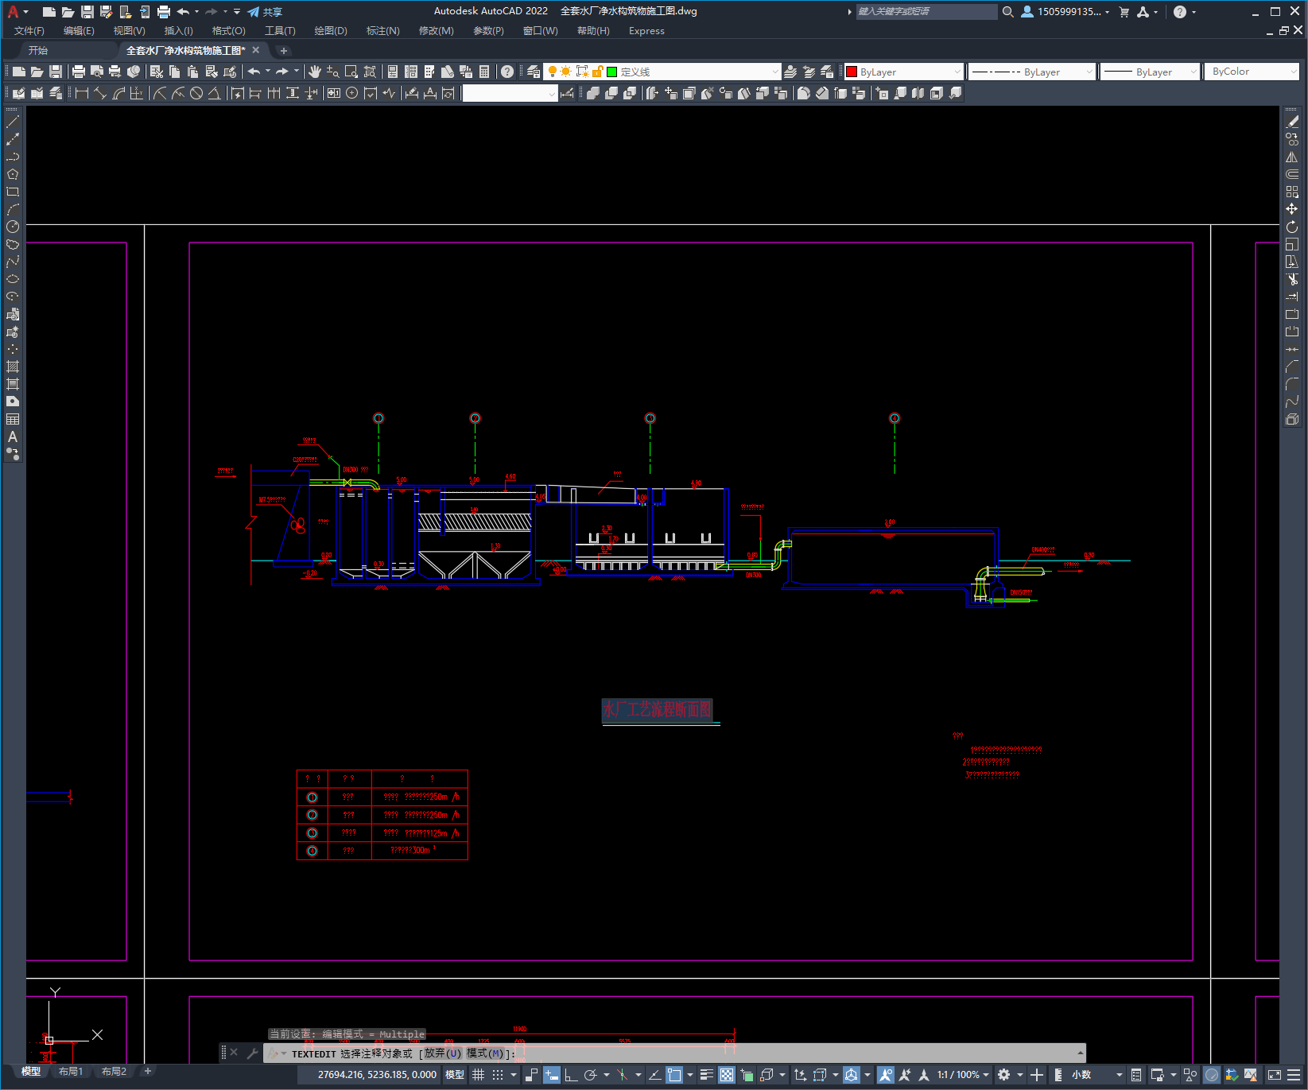Open the Express menu

coord(646,31)
